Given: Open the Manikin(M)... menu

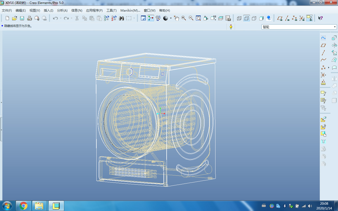Looking at the screenshot, I should [130, 11].
